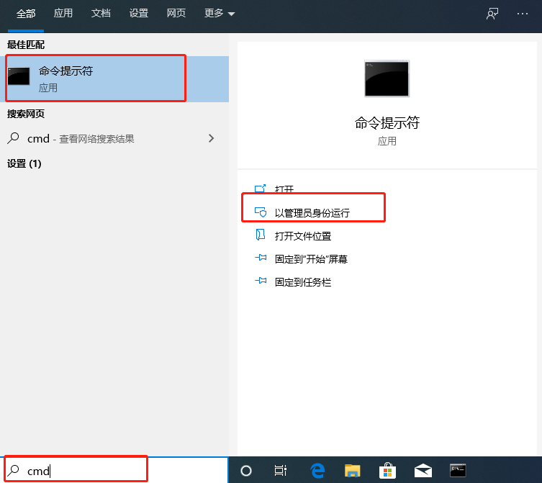
Task: Click the 打开 launch icon
Action: [261, 189]
